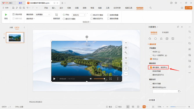The height and width of the screenshot is (109, 194).
Task: Start slideshow from orange status bar button
Action: point(144,107)
